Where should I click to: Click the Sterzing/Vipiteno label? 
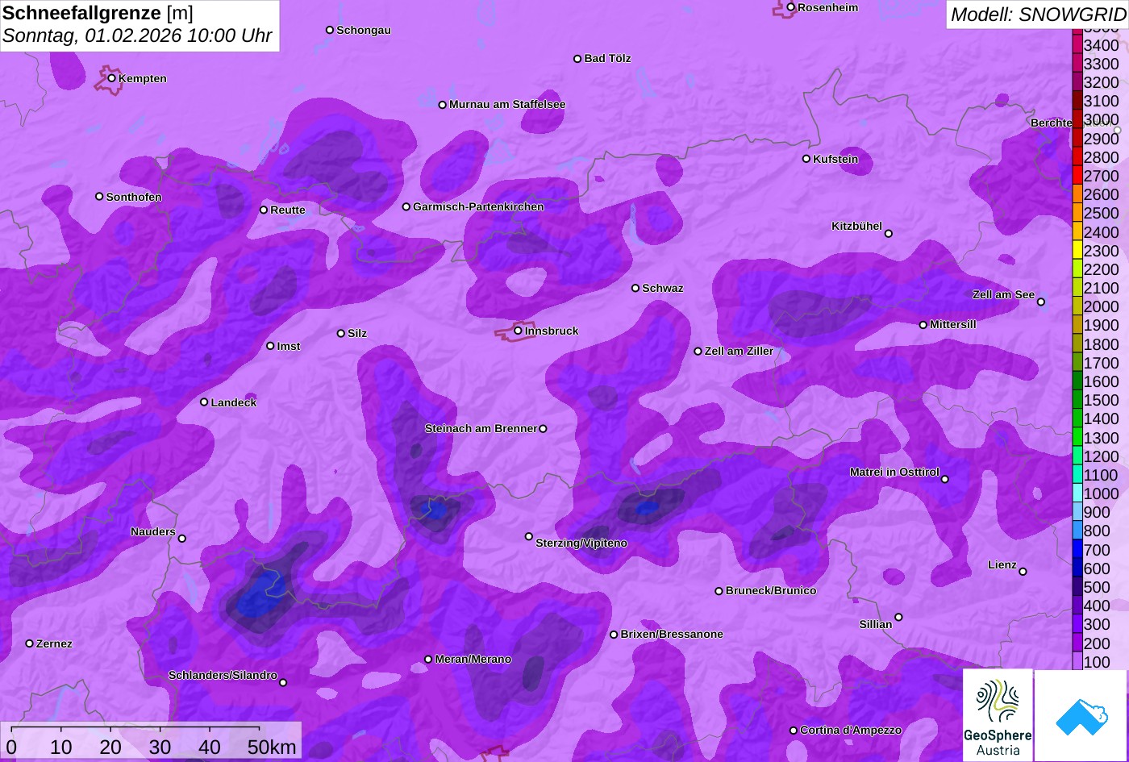click(x=581, y=543)
